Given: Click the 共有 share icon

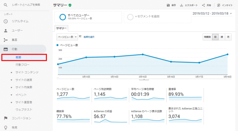Looking at the screenshot, I should 203,5.
